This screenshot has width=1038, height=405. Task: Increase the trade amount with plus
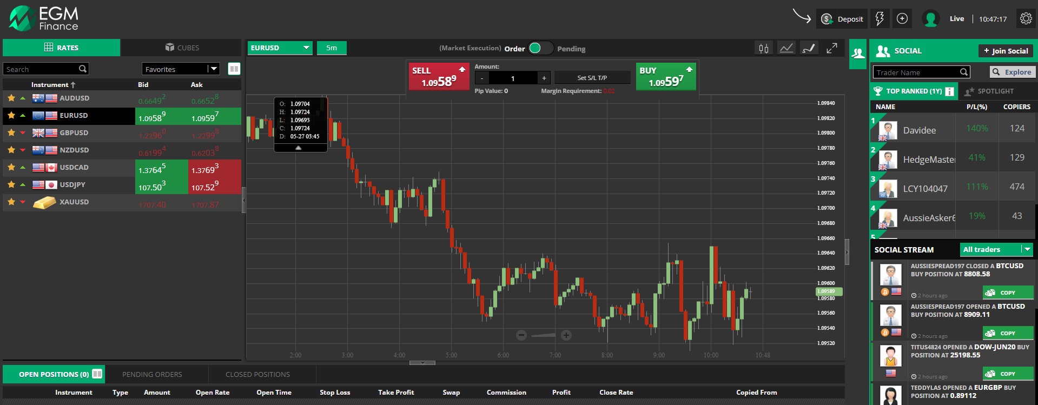[x=544, y=78]
